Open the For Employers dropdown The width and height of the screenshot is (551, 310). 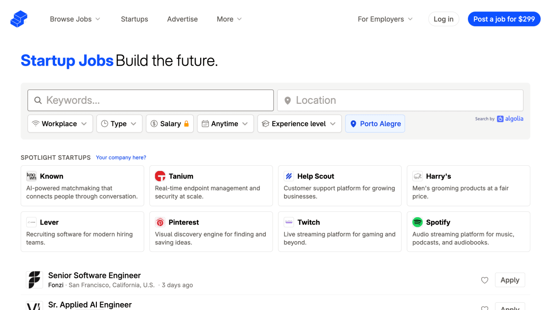click(385, 19)
